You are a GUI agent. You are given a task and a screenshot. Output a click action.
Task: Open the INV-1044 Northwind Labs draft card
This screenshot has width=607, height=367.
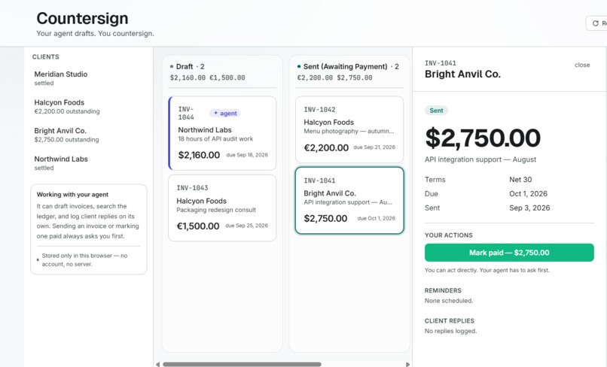click(223, 133)
